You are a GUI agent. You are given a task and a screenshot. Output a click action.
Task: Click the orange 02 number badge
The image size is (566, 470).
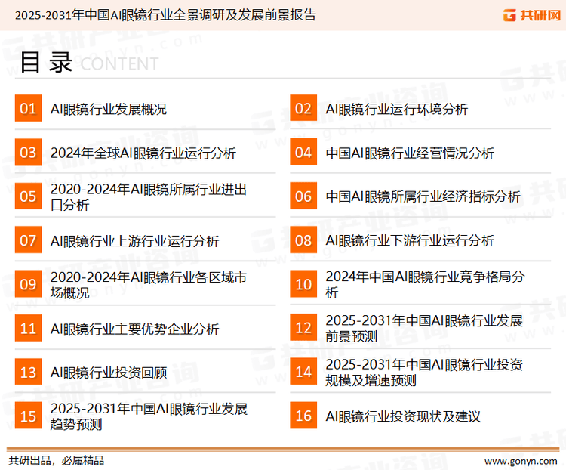[303, 109]
